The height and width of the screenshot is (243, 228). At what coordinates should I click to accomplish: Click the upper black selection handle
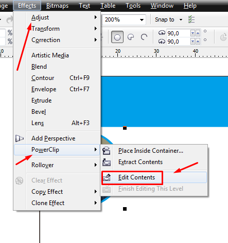pos(125,128)
